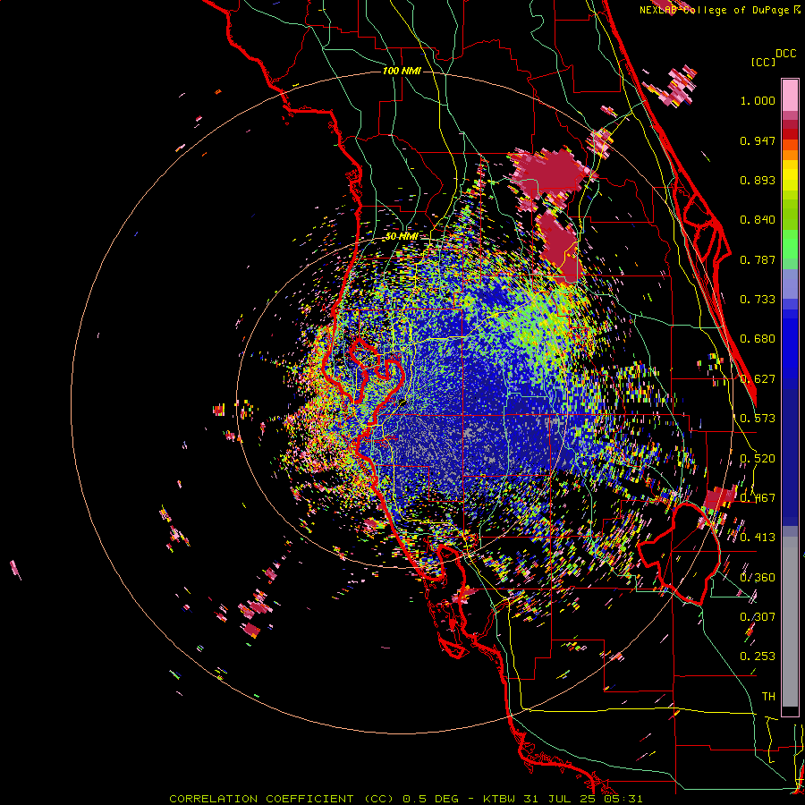Select the 0.360 legend label
The height and width of the screenshot is (805, 805).
click(758, 578)
